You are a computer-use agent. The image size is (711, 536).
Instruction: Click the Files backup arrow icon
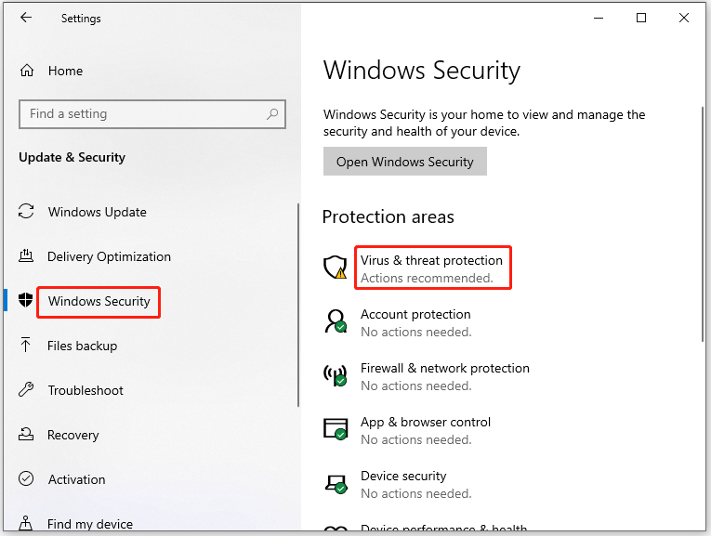(x=26, y=346)
